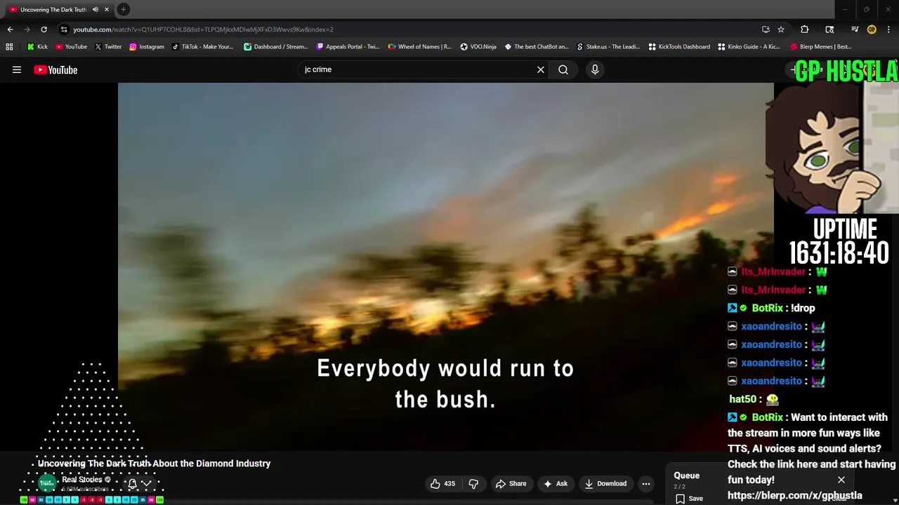The height and width of the screenshot is (505, 899).
Task: Click the notification bell icon
Action: point(132,483)
